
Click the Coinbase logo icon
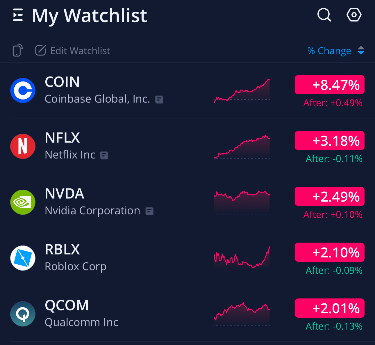tap(23, 90)
